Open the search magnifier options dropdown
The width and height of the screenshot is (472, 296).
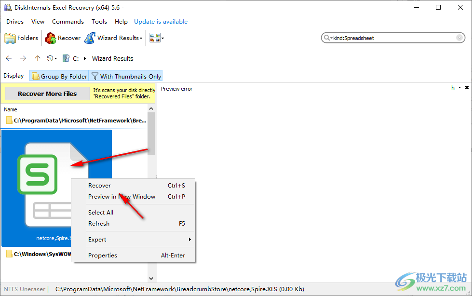click(x=328, y=38)
